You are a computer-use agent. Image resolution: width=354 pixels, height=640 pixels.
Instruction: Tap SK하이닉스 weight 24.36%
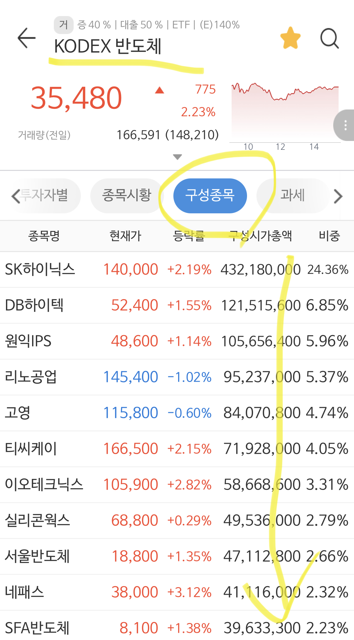[x=328, y=270]
